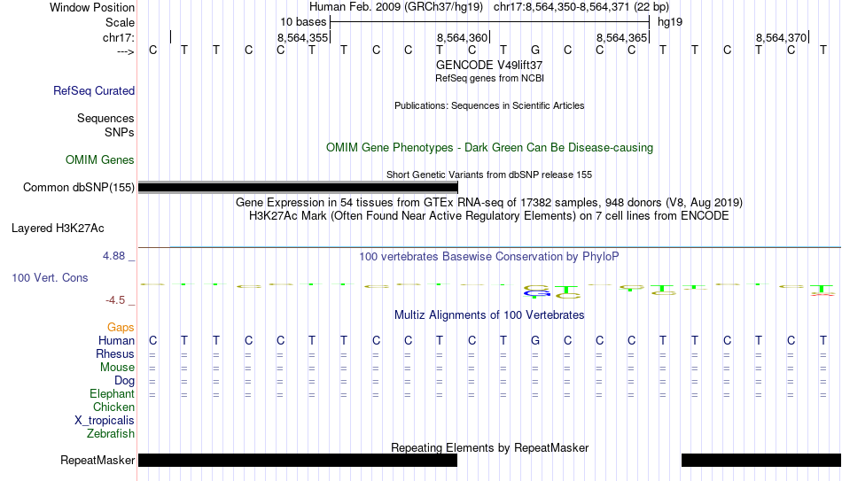Click the Zebrafish species label

(x=111, y=434)
